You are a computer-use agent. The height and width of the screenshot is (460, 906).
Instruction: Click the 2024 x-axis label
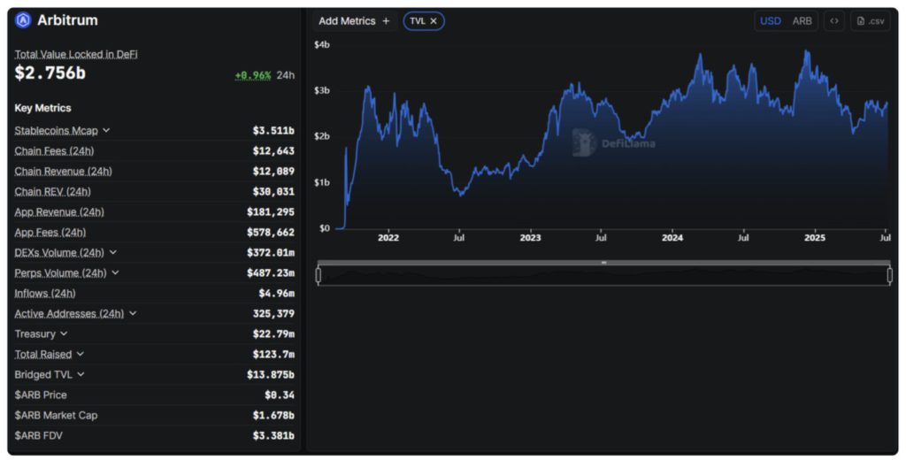click(672, 237)
